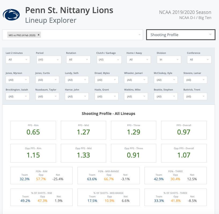This screenshot has height=214, width=219.
Task: Open the Home / Away filter
Action: point(139,60)
